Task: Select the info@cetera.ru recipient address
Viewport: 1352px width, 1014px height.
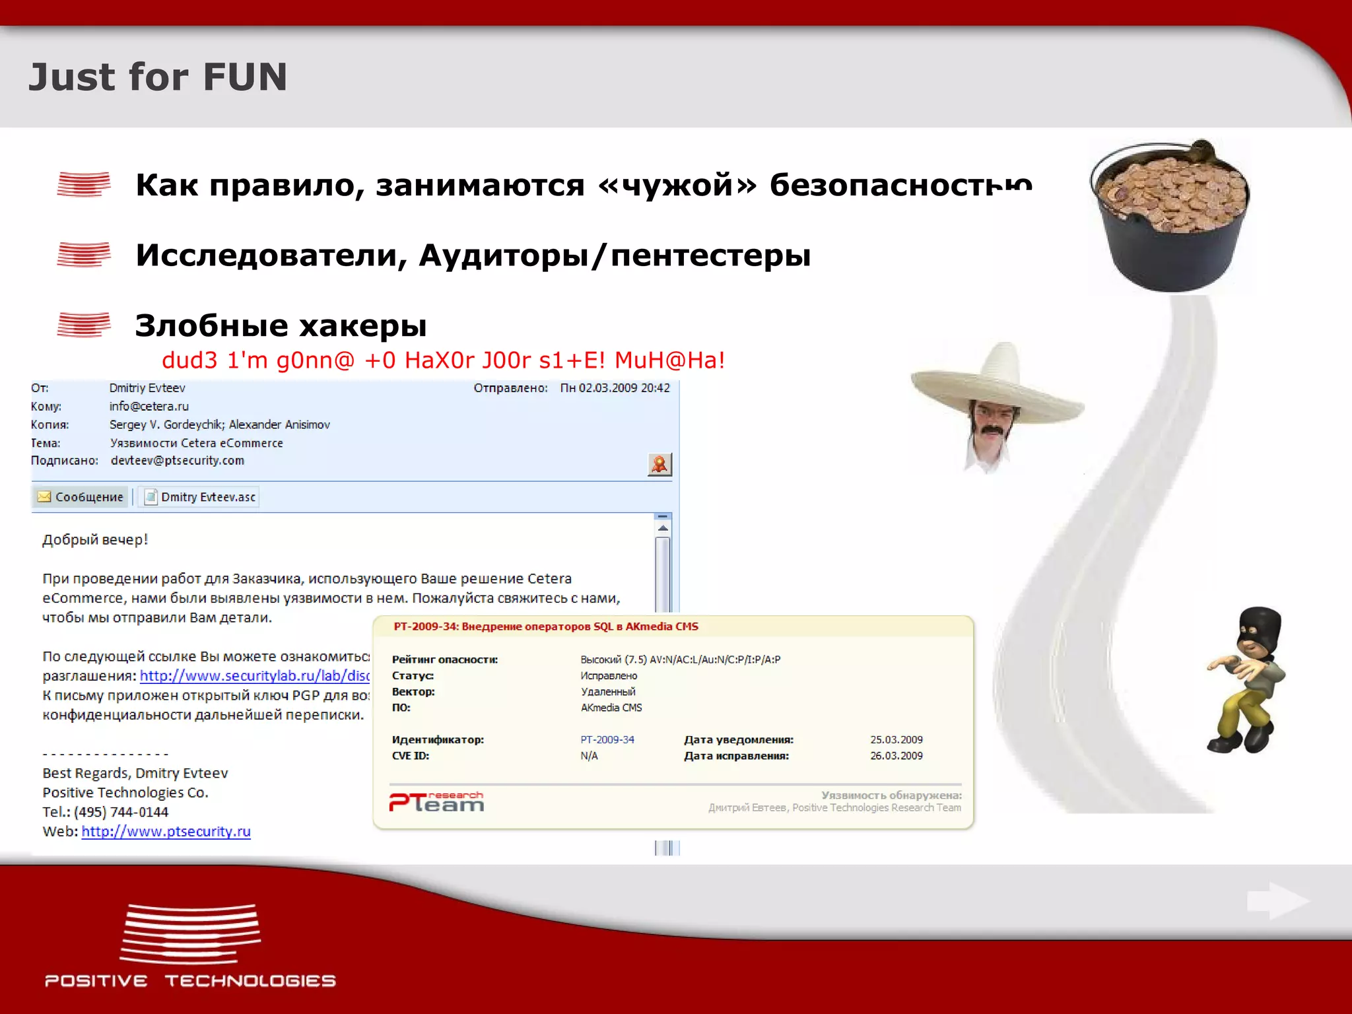Action: click(x=149, y=406)
